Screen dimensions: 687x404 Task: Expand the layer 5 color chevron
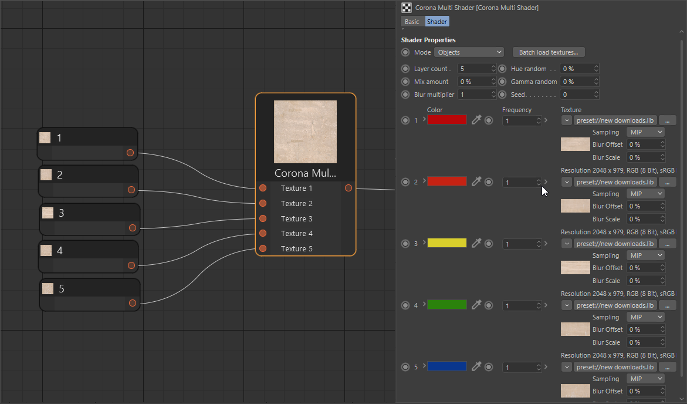tap(424, 366)
